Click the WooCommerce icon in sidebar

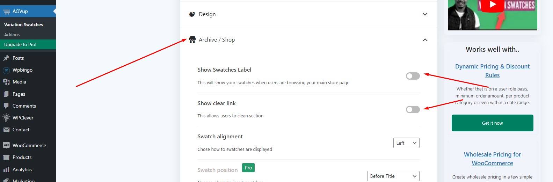(6, 145)
